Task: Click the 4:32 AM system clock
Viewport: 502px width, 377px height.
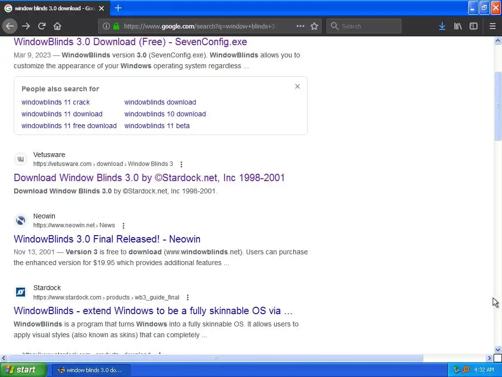Action: 484,370
